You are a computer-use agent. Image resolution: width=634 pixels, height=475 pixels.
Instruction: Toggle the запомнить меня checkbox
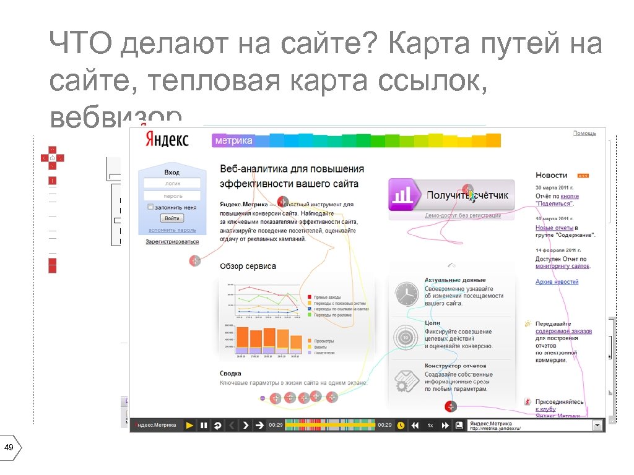[150, 207]
